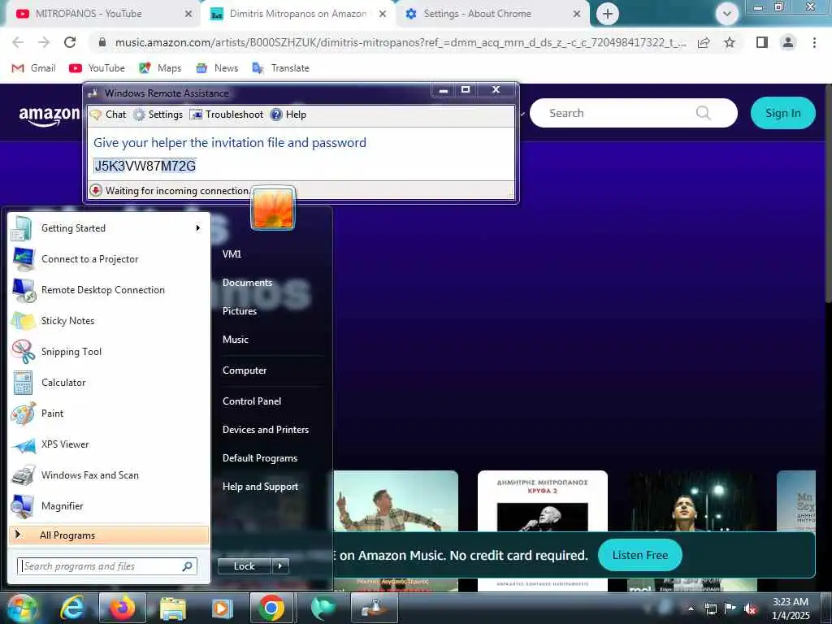832x624 pixels.
Task: Open YouTube bookmark
Action: point(97,68)
